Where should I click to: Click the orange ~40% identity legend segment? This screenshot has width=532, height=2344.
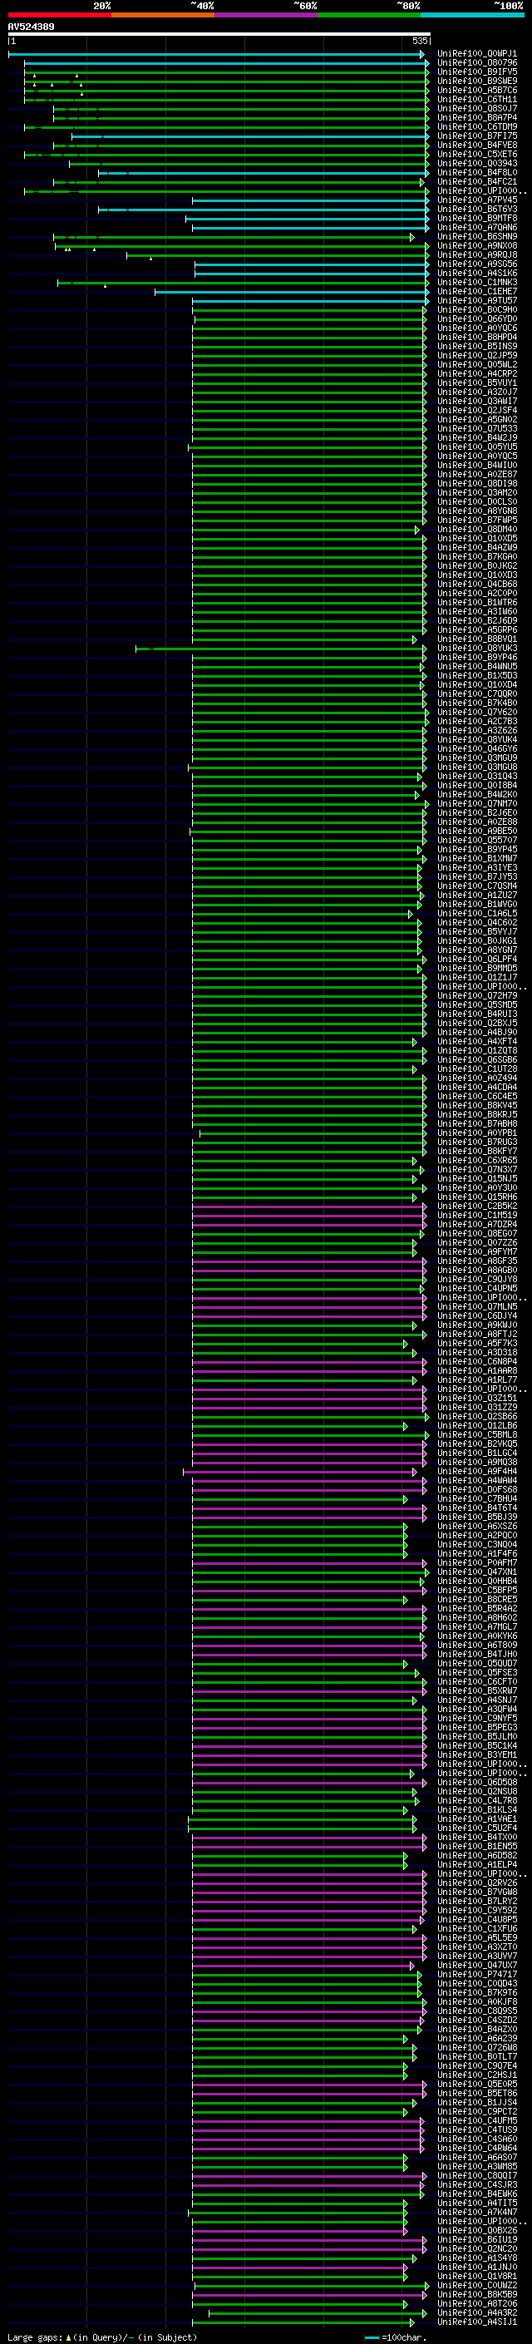(x=163, y=15)
